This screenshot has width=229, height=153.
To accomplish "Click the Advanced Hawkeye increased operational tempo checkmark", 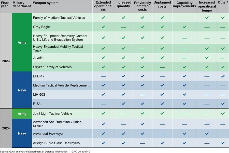I will (207, 134).
